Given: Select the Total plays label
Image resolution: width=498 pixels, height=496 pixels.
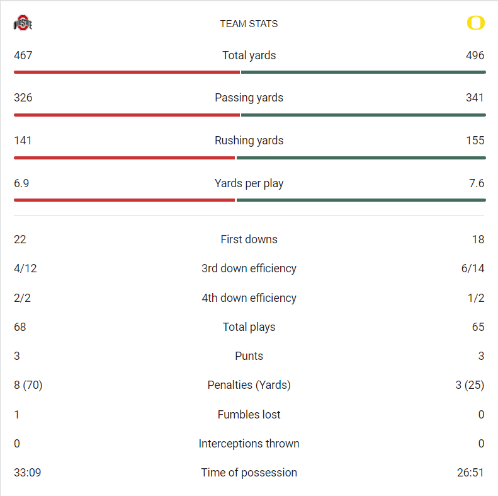Looking at the screenshot, I should point(249,327).
